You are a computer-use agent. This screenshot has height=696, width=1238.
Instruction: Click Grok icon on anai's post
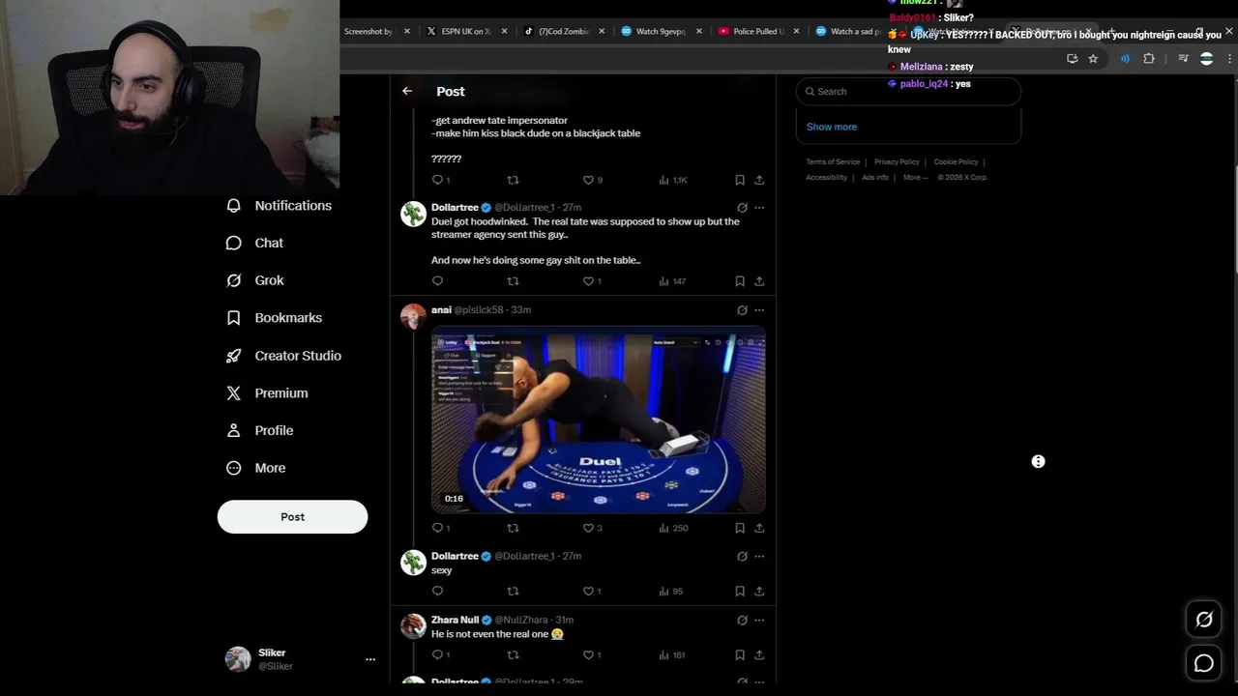click(x=742, y=310)
